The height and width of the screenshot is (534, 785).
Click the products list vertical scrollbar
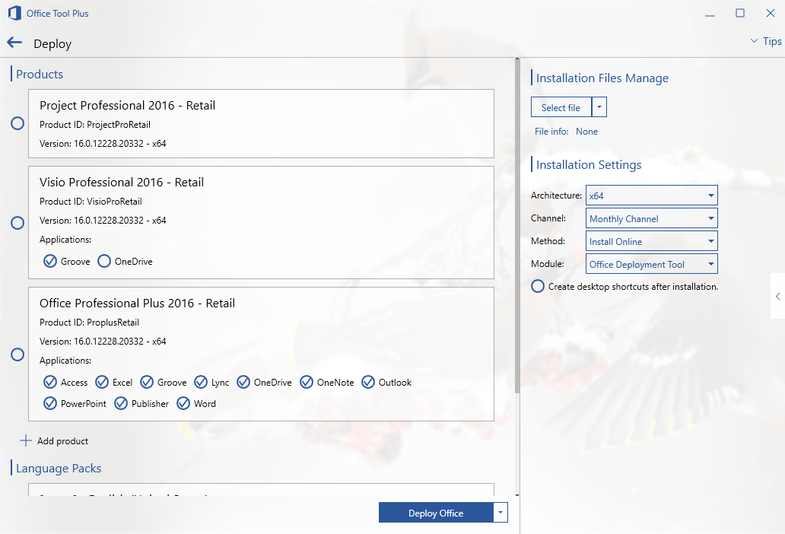click(517, 225)
